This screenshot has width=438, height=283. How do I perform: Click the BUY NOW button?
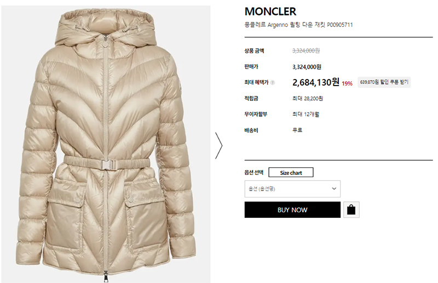tap(292, 210)
